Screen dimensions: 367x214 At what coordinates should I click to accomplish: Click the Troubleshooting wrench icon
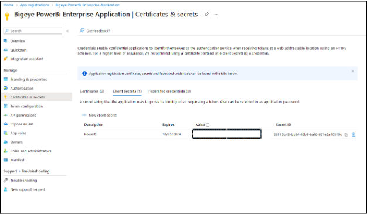coord(5,180)
